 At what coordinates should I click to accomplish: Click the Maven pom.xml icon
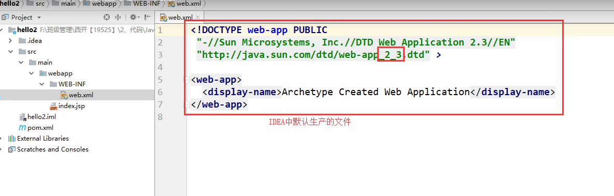[x=22, y=128]
